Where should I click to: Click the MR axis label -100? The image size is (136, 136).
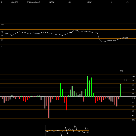(133, 120)
